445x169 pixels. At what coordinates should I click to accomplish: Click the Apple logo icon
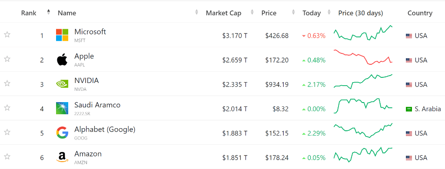[62, 60]
